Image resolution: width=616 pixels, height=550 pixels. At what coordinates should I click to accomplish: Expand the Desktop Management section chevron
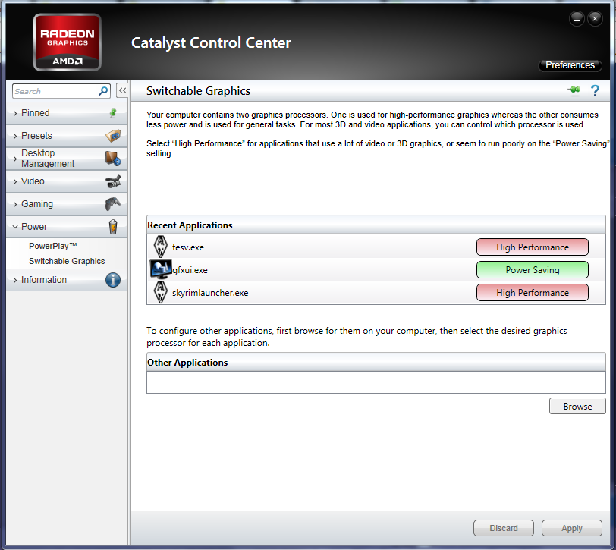coord(15,159)
